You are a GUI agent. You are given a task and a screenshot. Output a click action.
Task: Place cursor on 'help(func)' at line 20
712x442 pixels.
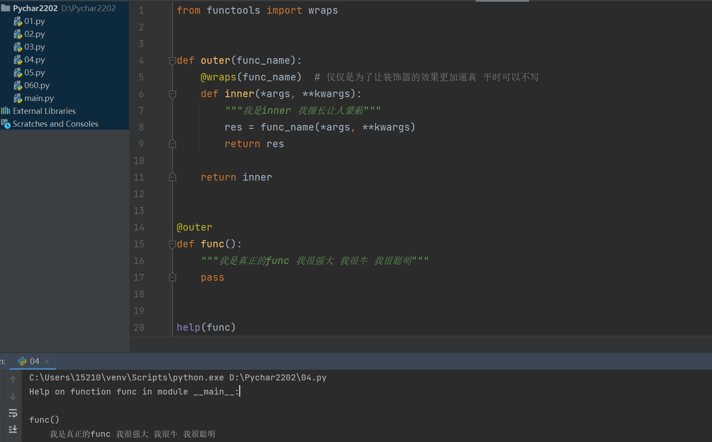point(206,328)
